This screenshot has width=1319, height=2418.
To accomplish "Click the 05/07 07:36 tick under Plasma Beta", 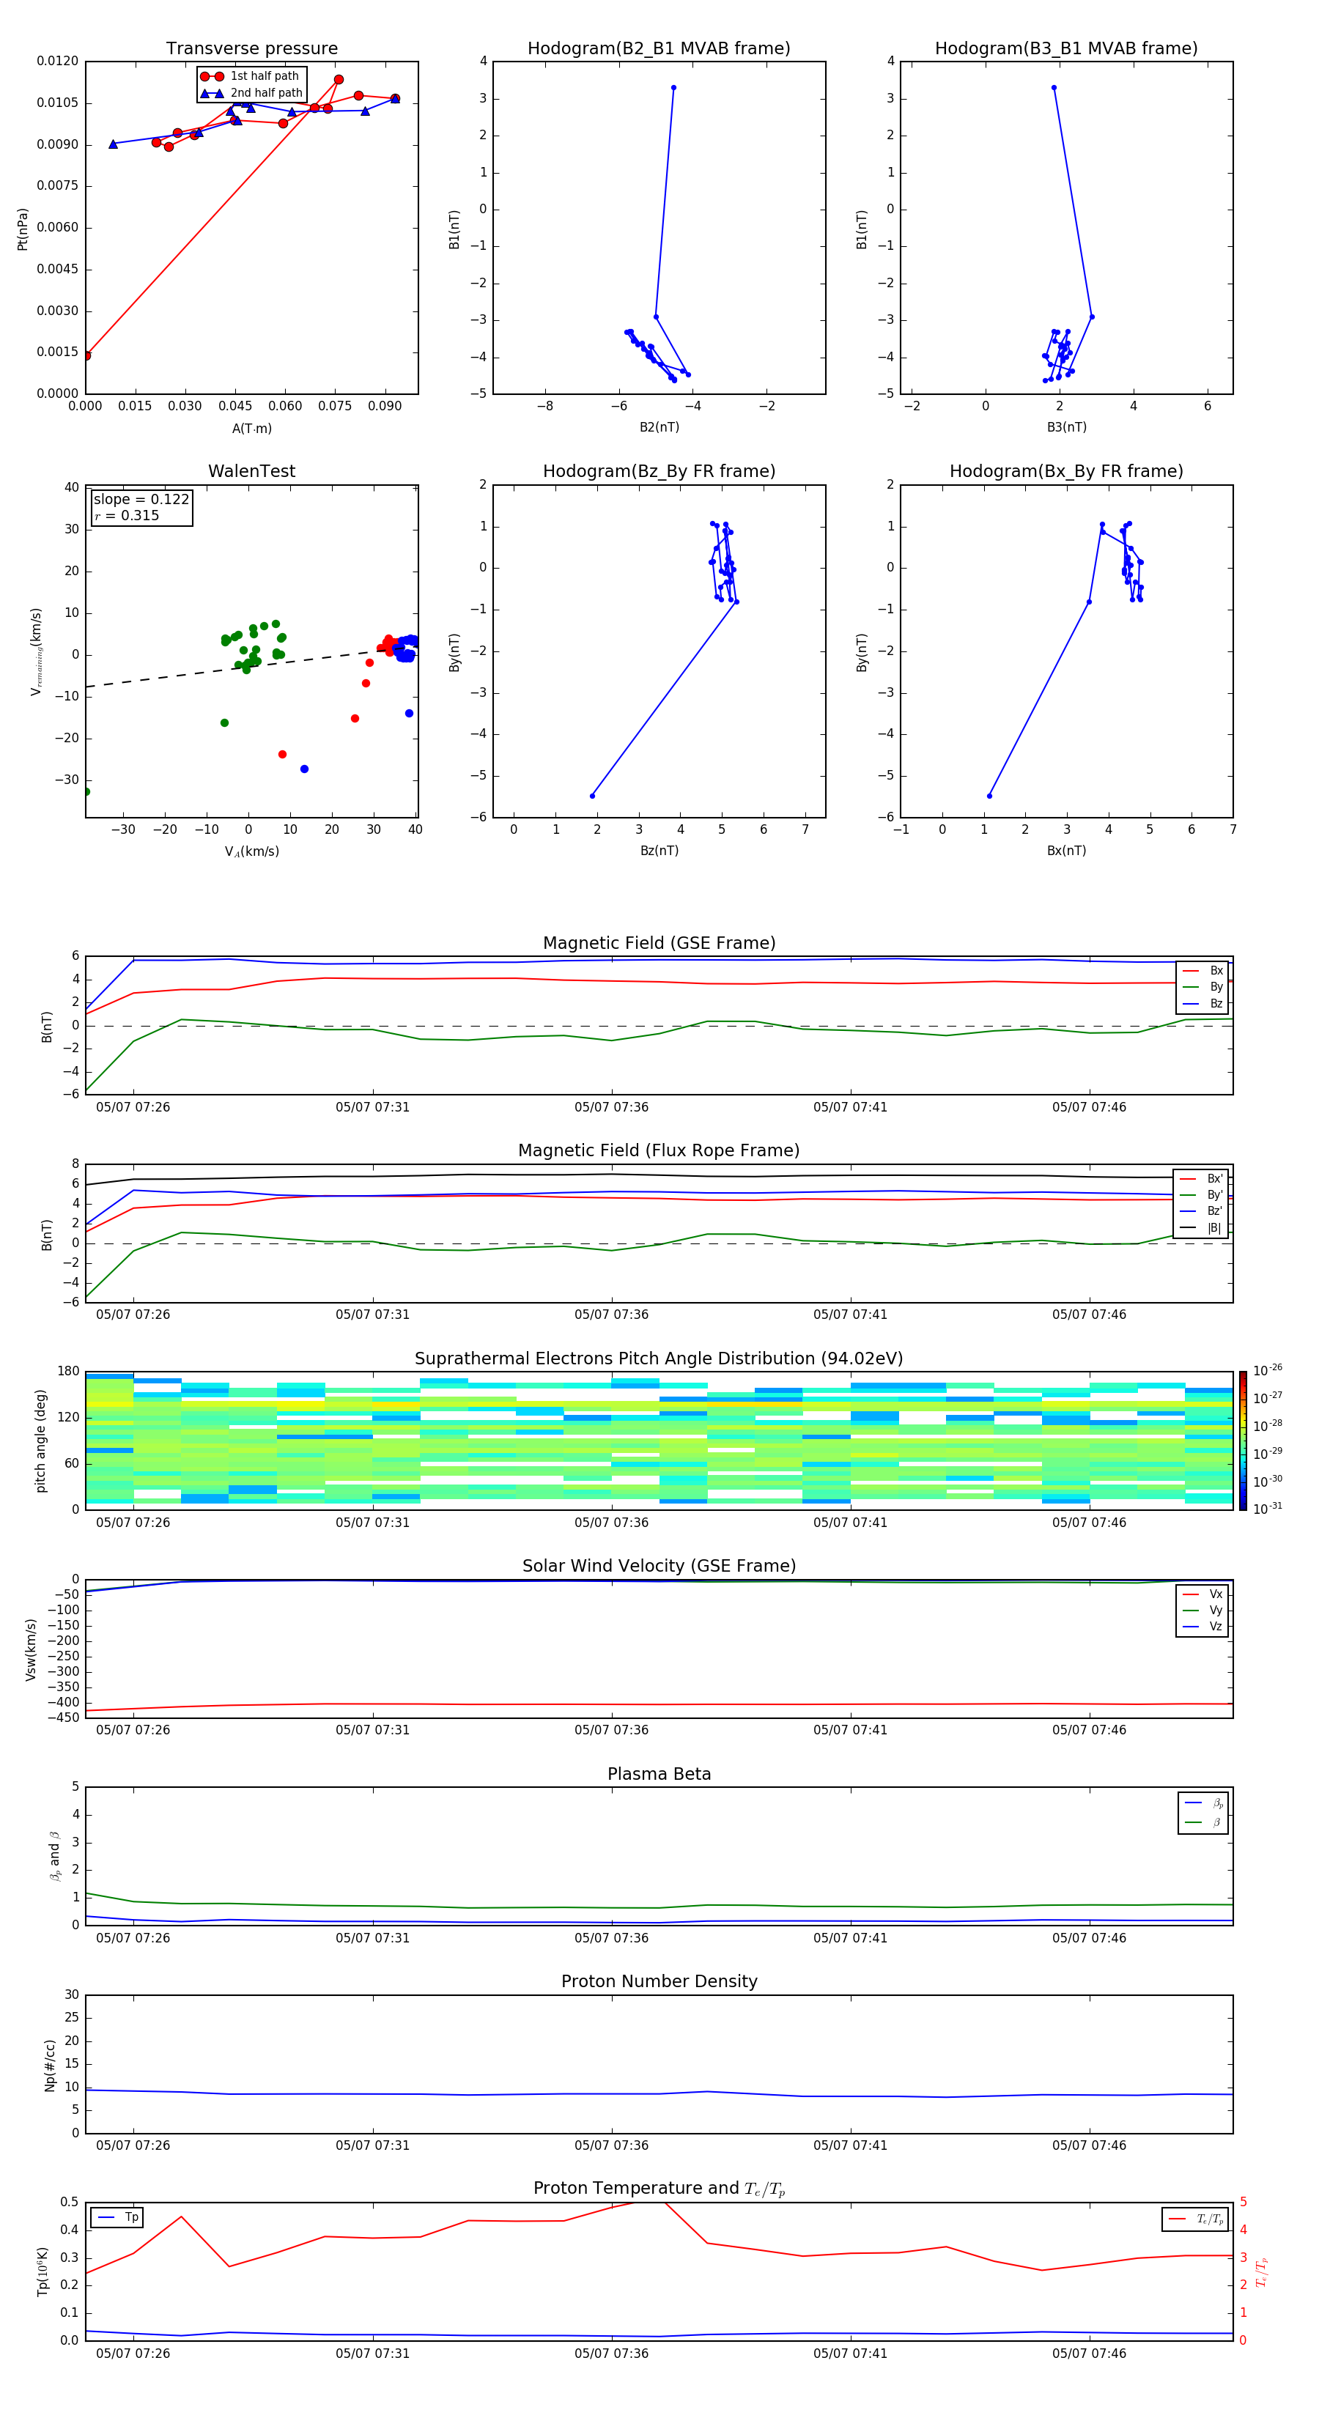I will (611, 1938).
